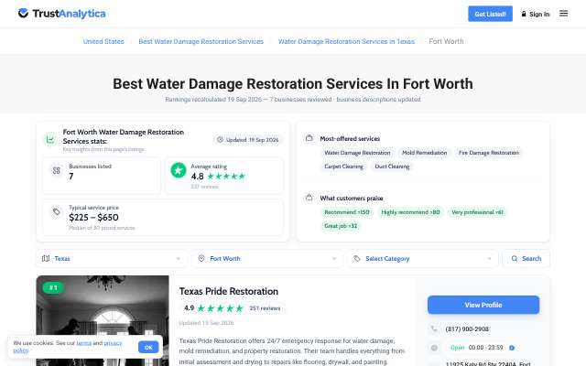
Task: Go to Best Water Damage Restoration Services breadcrumb
Action: [x=201, y=41]
